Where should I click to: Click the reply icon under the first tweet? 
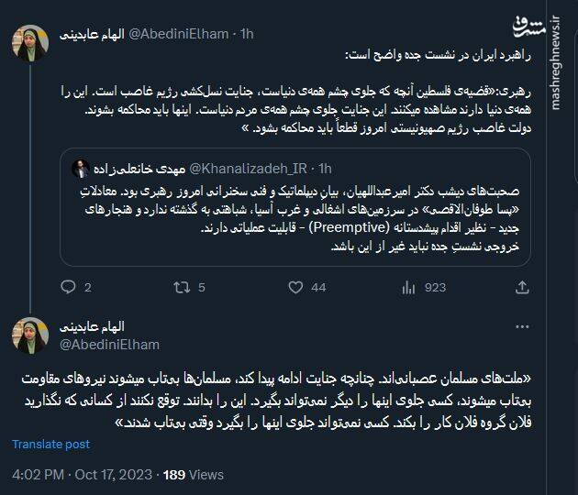65,287
